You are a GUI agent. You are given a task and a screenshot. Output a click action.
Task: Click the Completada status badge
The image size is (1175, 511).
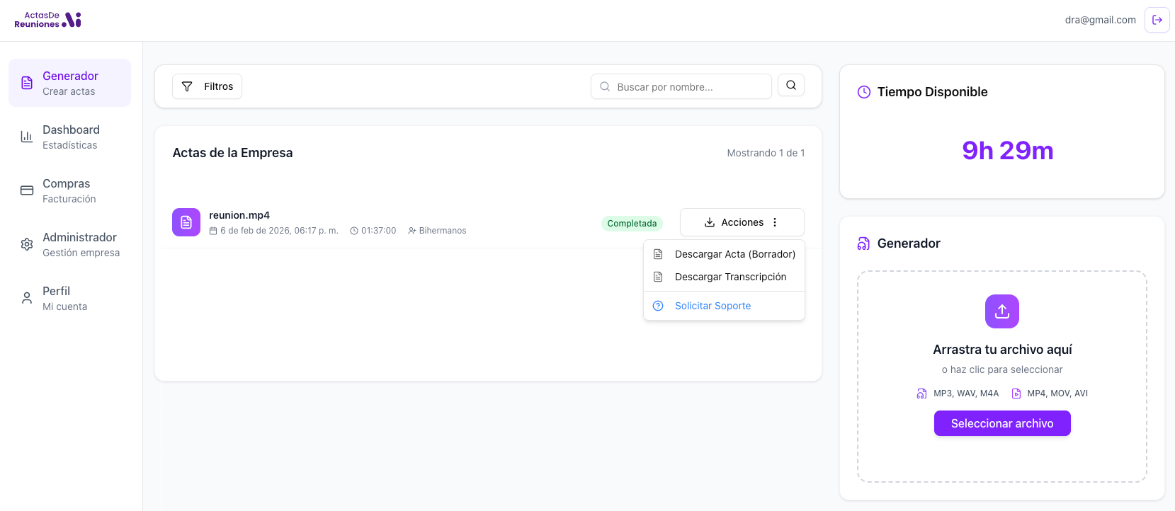tap(632, 224)
